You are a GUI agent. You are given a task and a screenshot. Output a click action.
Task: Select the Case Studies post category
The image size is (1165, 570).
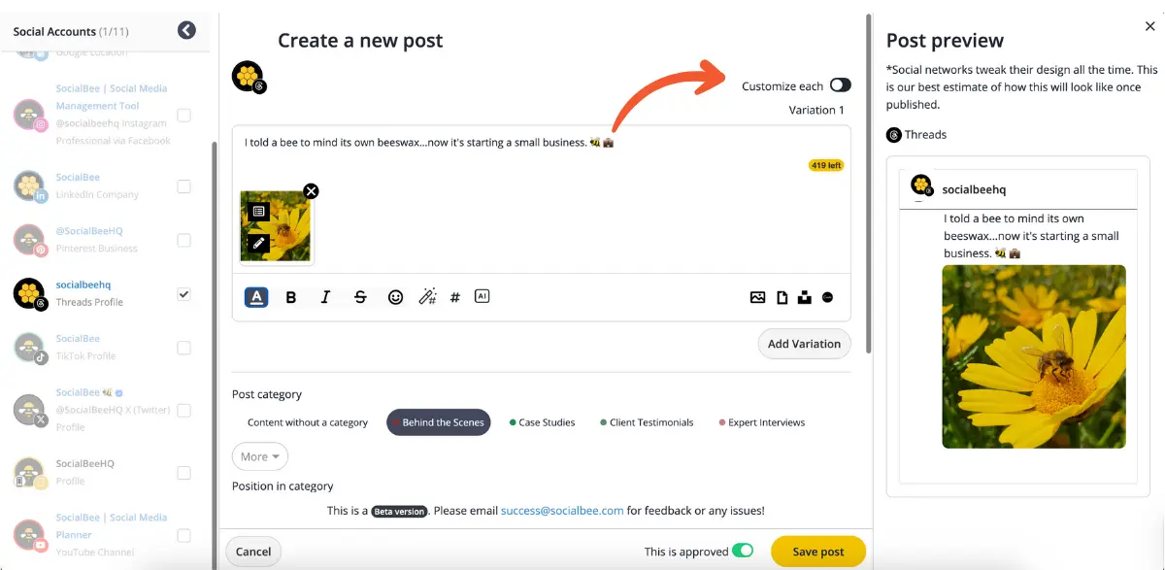point(545,422)
